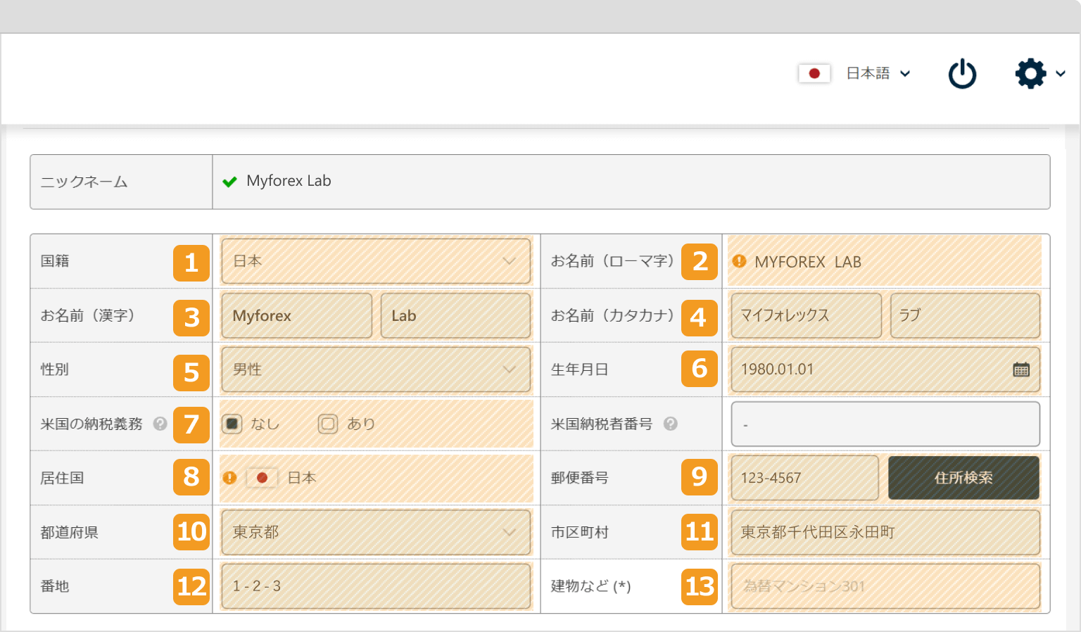Click the power logout icon
The height and width of the screenshot is (632, 1081).
pos(962,74)
